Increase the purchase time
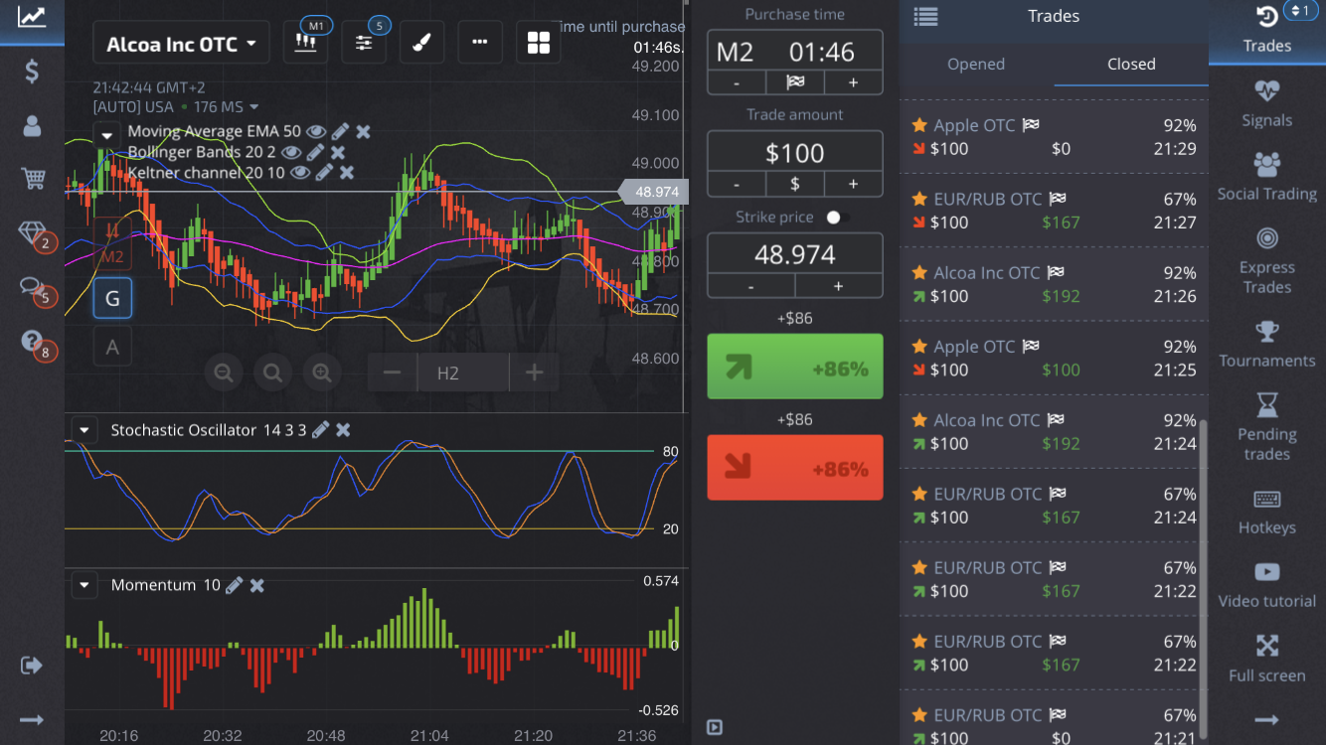This screenshot has height=745, width=1326. click(853, 82)
